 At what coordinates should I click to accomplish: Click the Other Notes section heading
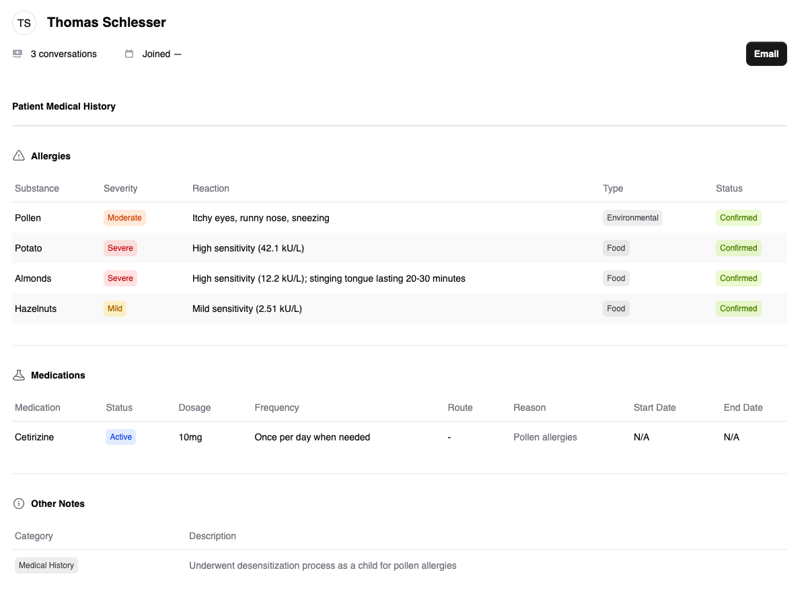click(58, 504)
